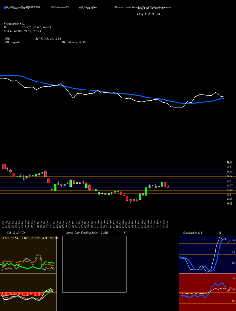
Task: Click the stochastics chart with navy background
Action: point(207,254)
